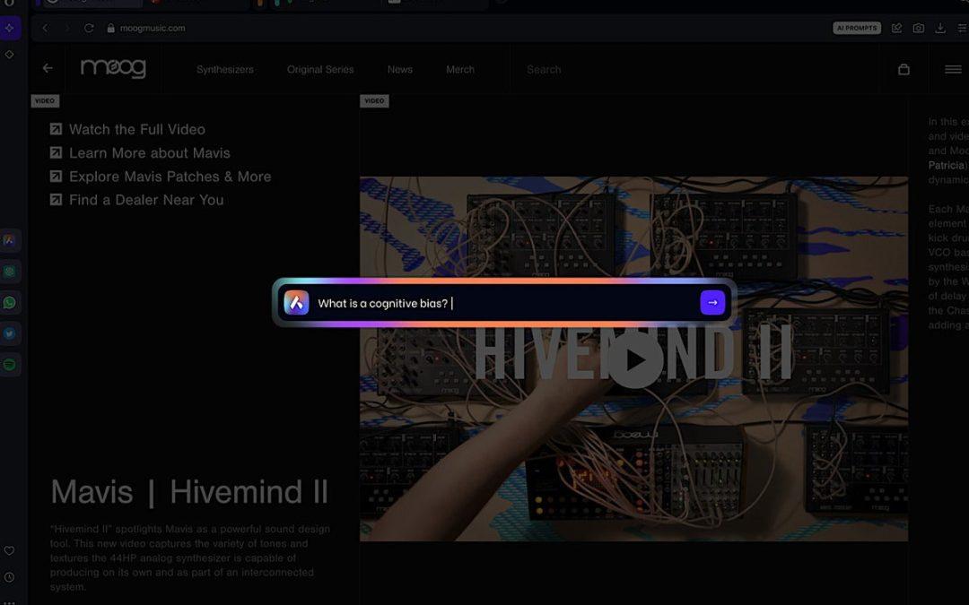Image resolution: width=969 pixels, height=605 pixels.
Task: Click into the Aria prompt text field
Action: tap(502, 303)
